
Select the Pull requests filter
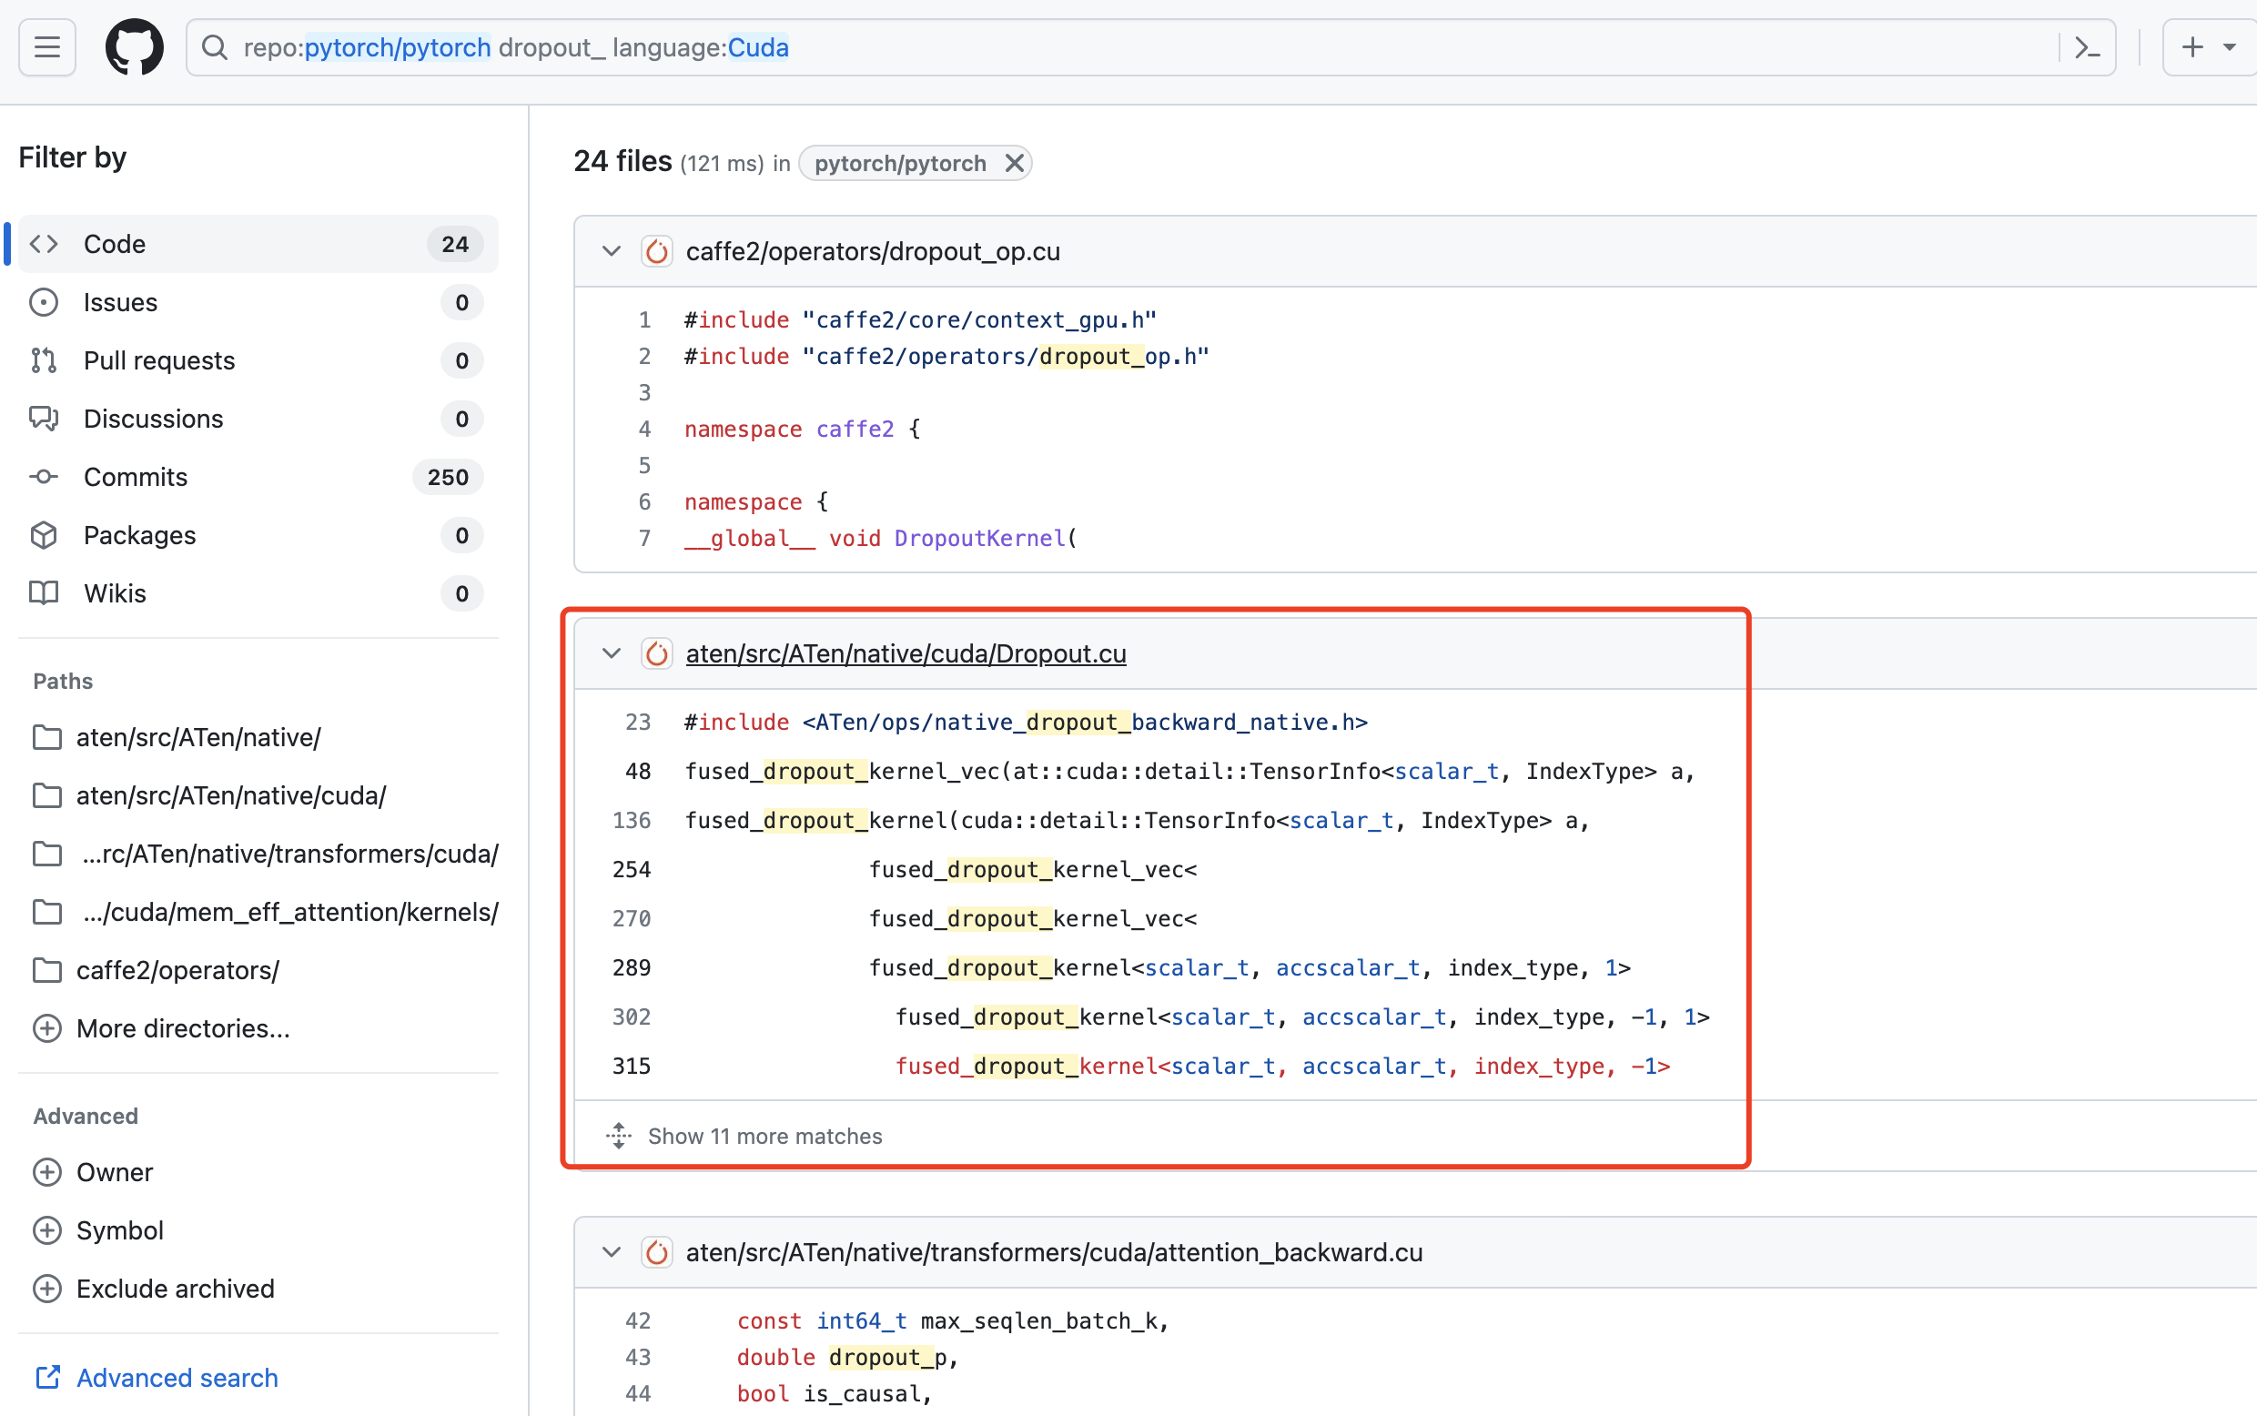[258, 359]
